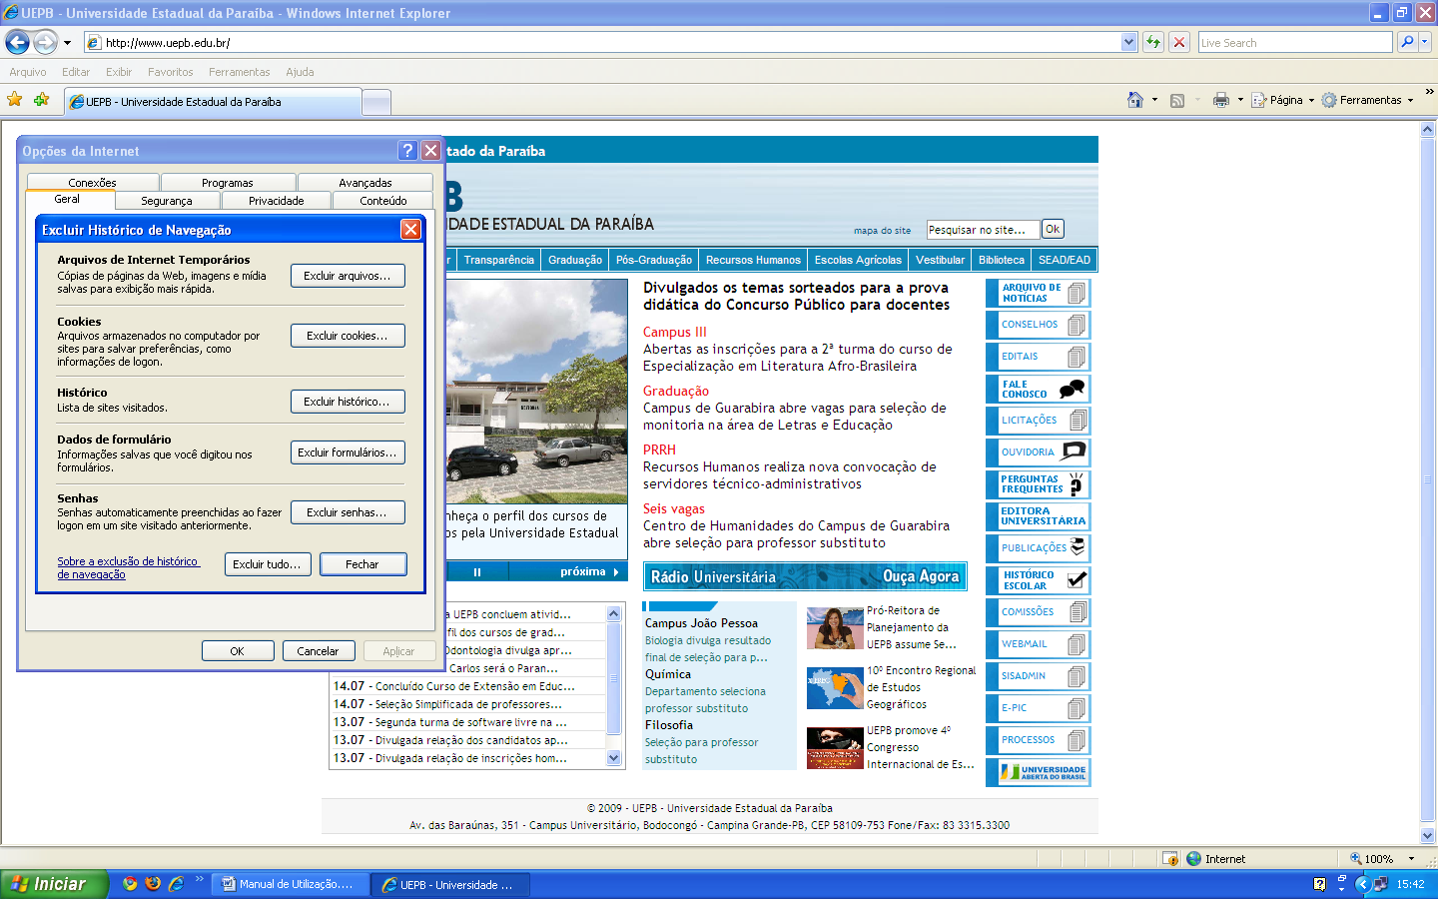
Task: Click the Excluir cookies button
Action: point(348,336)
